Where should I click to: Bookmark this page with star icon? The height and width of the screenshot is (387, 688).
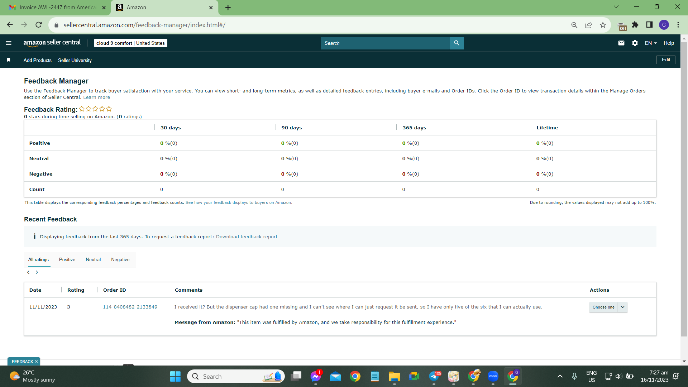tap(603, 25)
